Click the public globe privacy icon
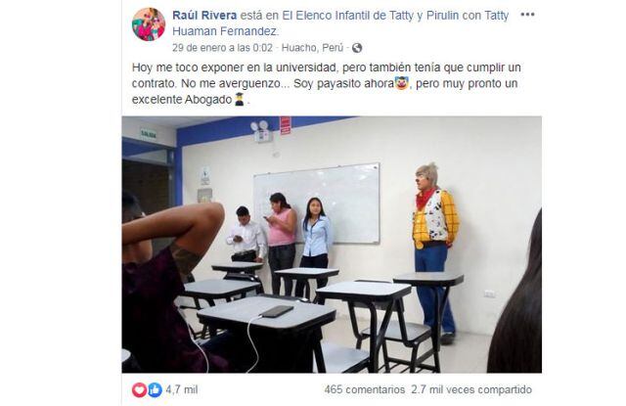This screenshot has width=626, height=406. click(x=357, y=48)
